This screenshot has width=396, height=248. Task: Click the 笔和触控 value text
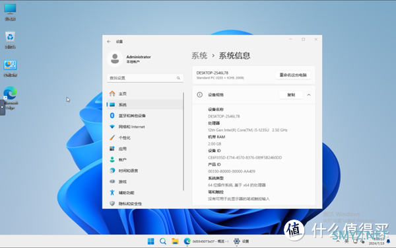click(239, 199)
